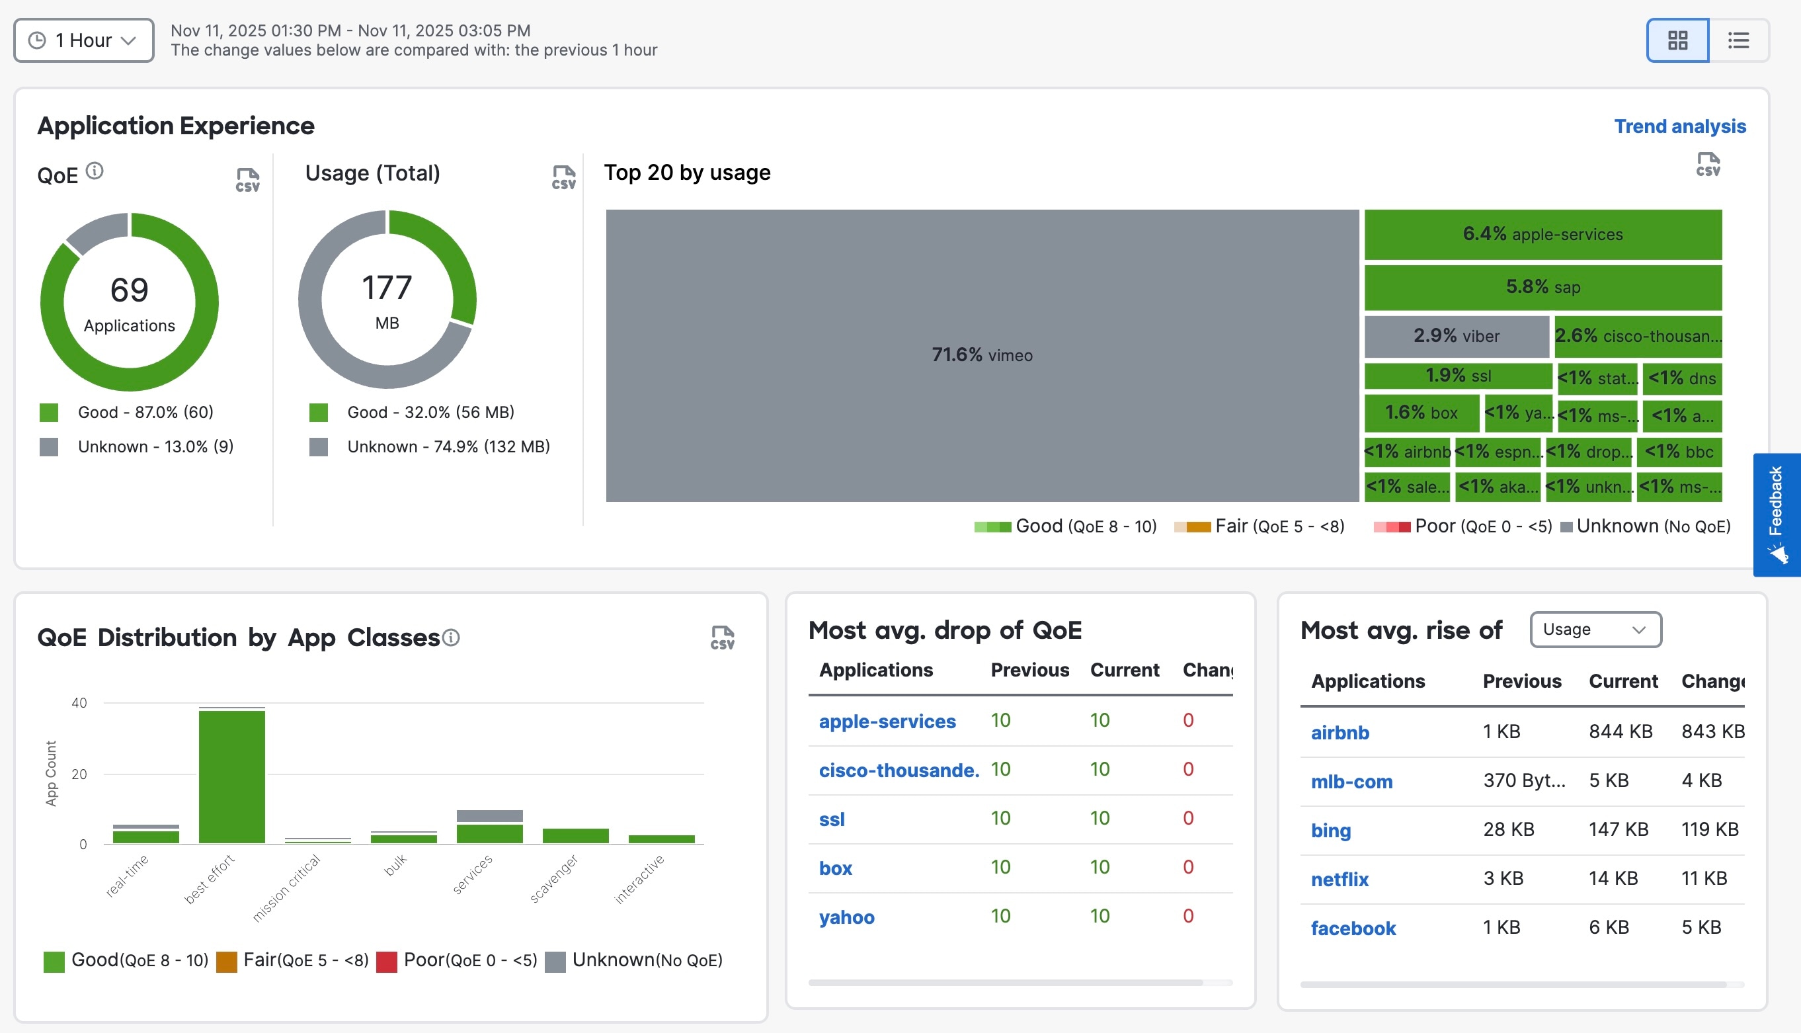Select the vimeo treemap tile

pyautogui.click(x=981, y=354)
